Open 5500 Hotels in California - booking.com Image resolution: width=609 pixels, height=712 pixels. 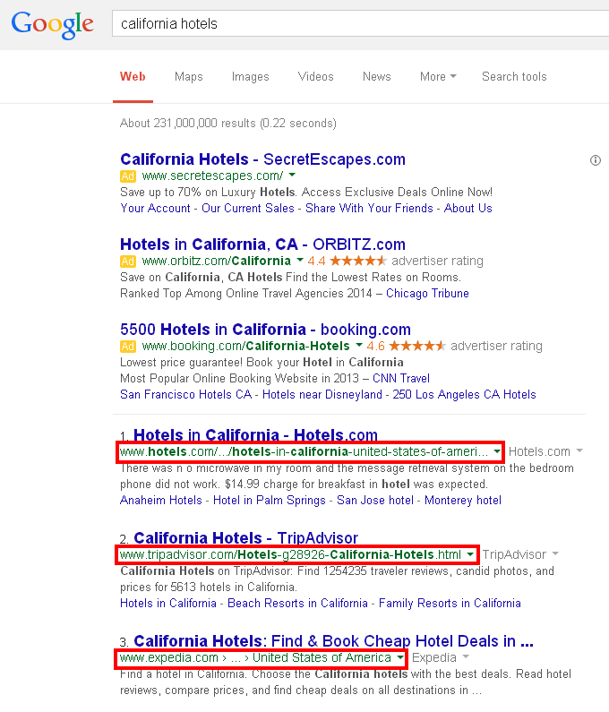265,330
